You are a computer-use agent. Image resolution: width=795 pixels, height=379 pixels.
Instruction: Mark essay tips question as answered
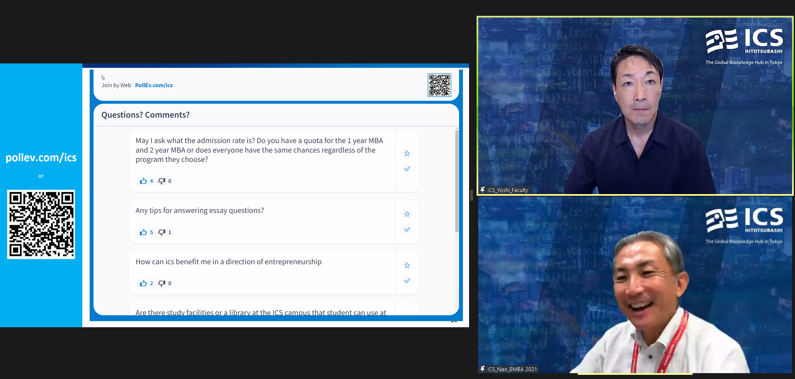[407, 230]
